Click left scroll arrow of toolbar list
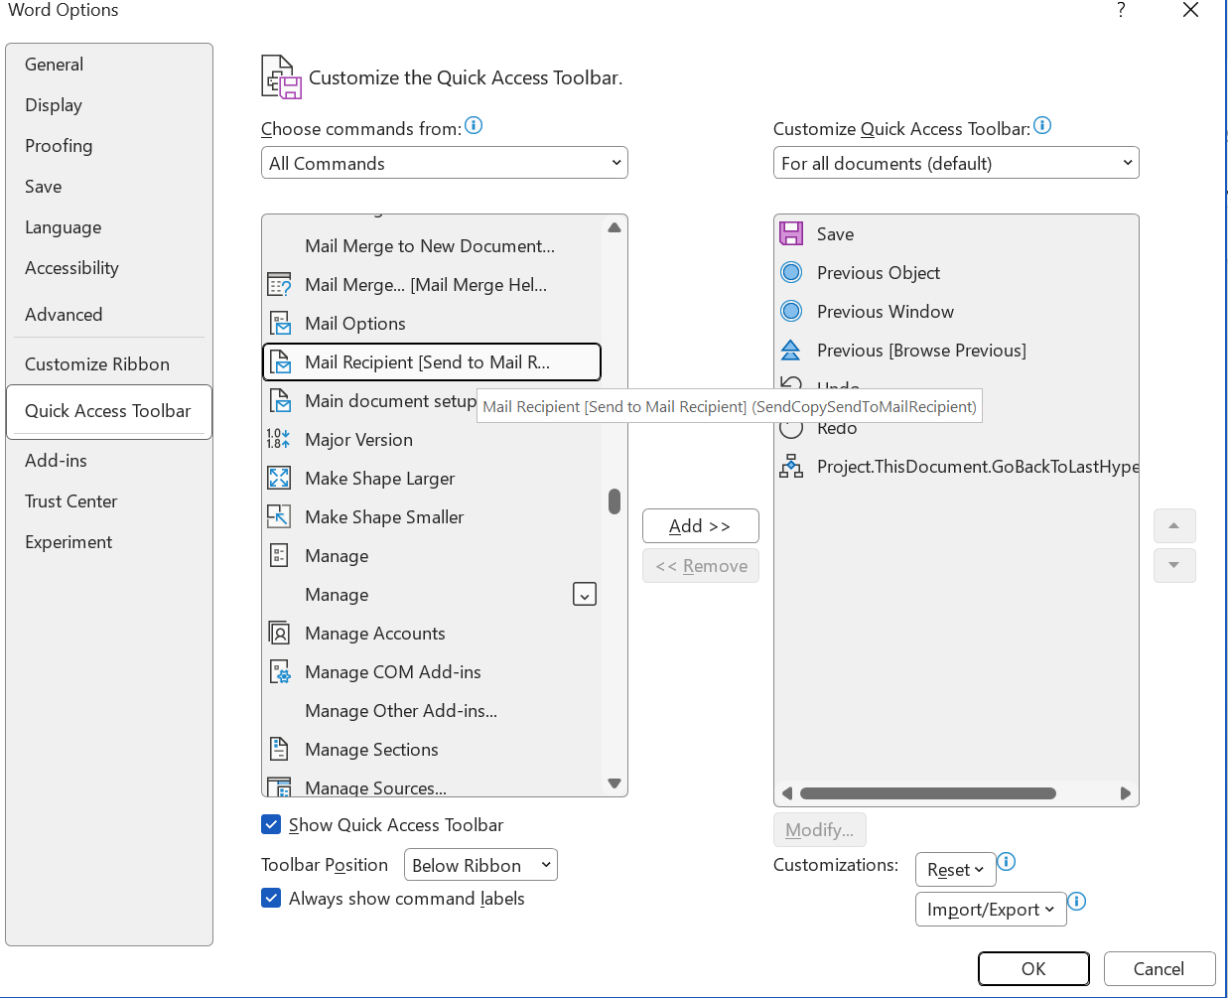1228x998 pixels. point(787,793)
